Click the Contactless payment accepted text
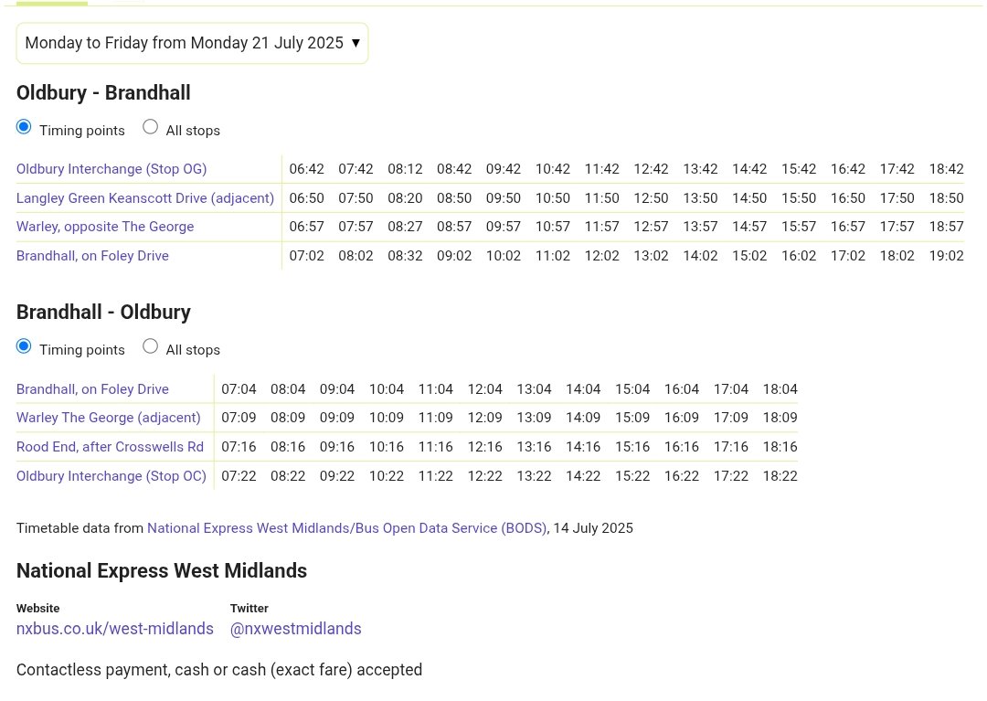Viewport: 987px width, 701px height. (219, 670)
